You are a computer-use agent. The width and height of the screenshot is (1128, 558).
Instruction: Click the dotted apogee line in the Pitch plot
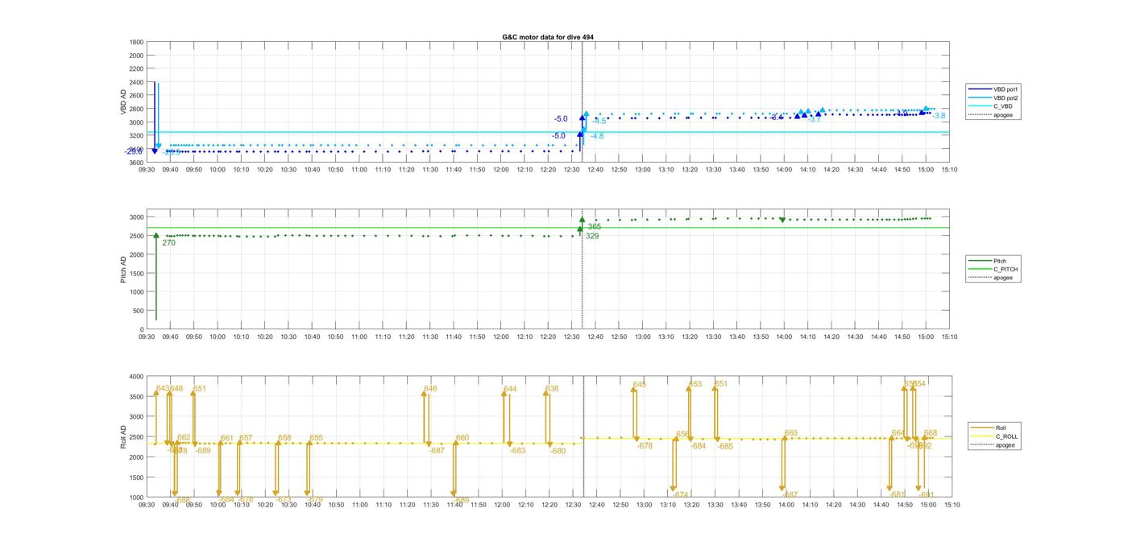coord(583,269)
